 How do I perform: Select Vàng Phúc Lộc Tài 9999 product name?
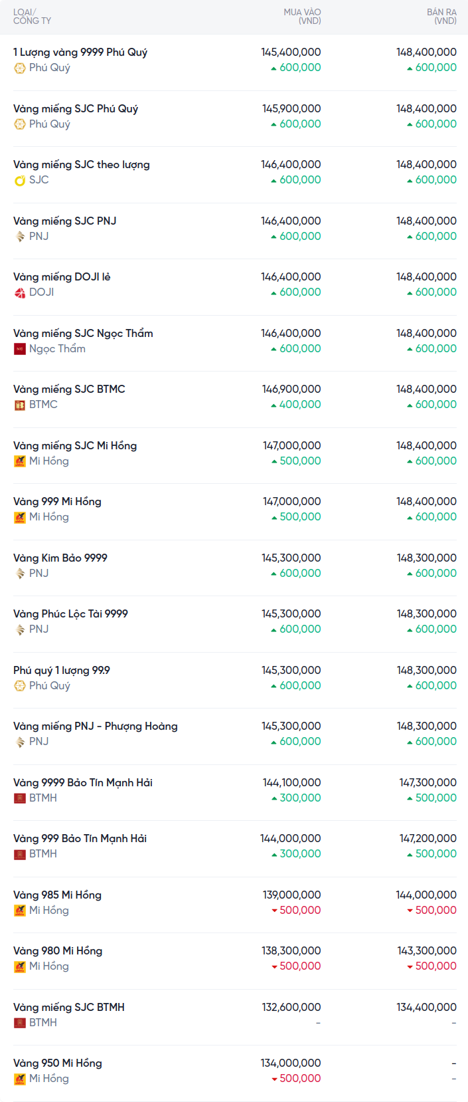point(70,614)
